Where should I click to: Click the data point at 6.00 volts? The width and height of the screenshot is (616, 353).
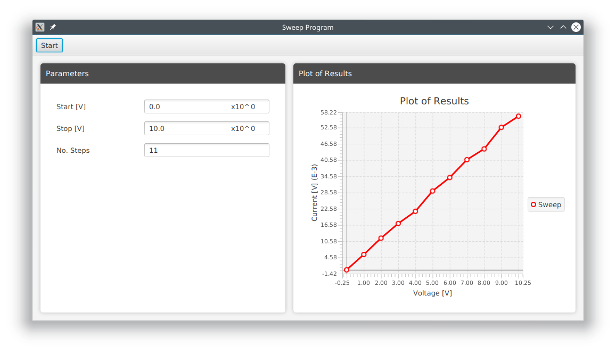pyautogui.click(x=450, y=177)
